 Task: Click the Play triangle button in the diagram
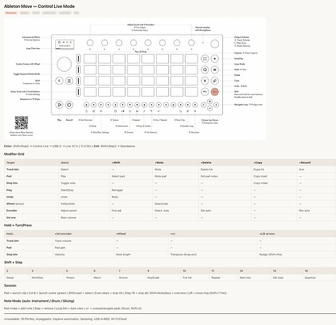pos(59,105)
